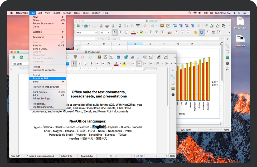The height and width of the screenshot is (167, 257).
Task: Click the Cut scissors icon in Sales.ods toolbar
Action: click(120, 26)
